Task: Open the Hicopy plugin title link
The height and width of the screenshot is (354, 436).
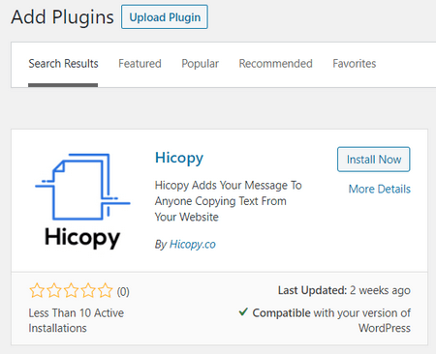Action: coord(179,158)
